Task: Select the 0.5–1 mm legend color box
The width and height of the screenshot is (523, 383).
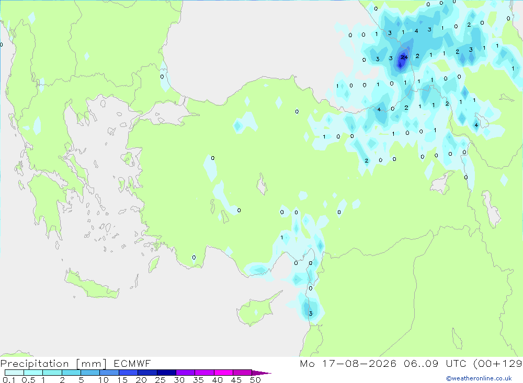Action: click(33, 373)
